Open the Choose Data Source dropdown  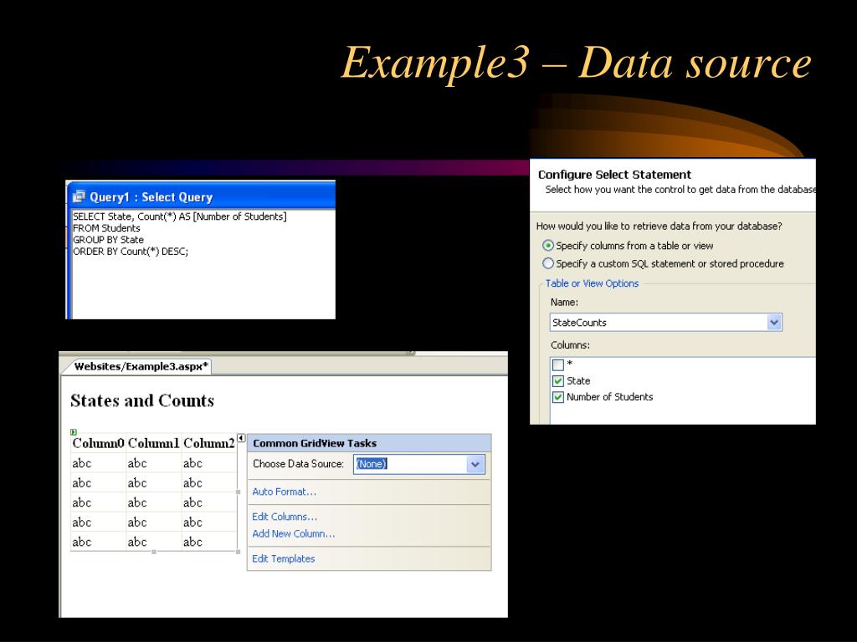[475, 465]
